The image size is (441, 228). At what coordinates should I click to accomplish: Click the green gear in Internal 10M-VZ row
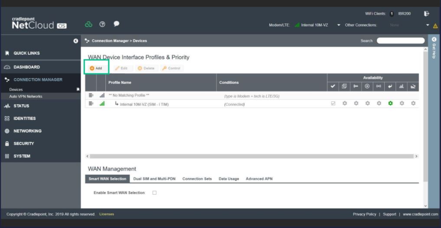pyautogui.click(x=390, y=104)
